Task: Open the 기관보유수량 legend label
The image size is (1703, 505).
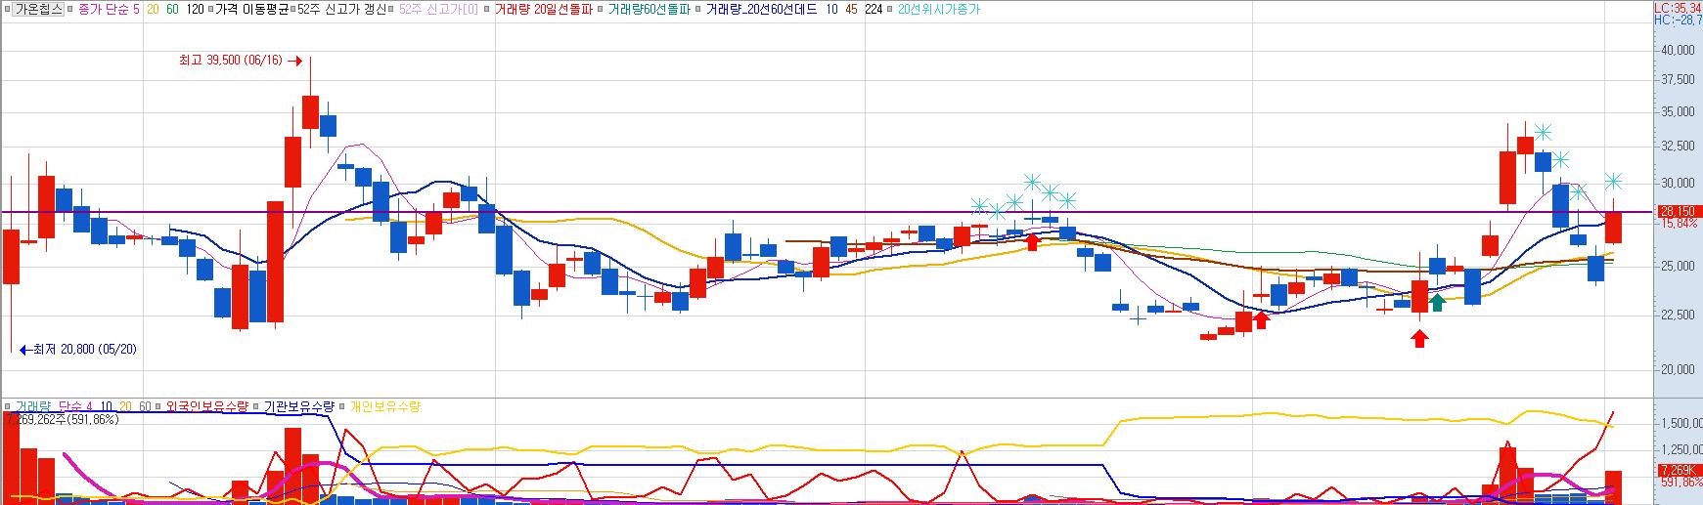Action: (299, 405)
